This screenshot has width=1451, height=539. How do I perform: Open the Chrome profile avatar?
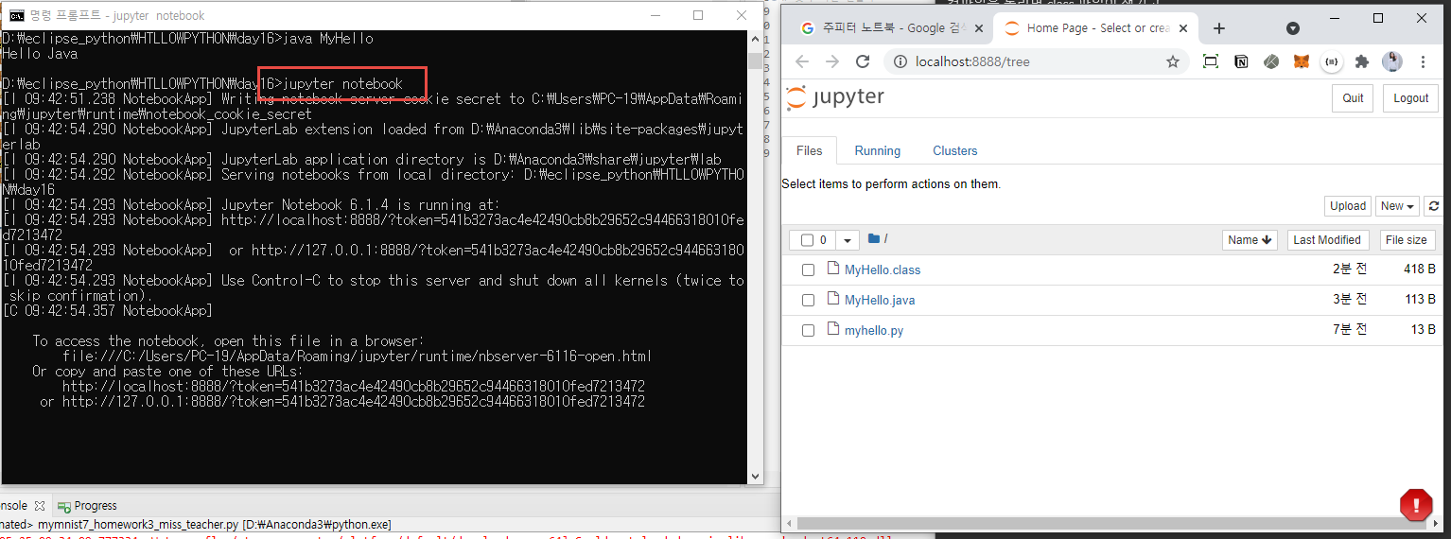tap(1392, 61)
